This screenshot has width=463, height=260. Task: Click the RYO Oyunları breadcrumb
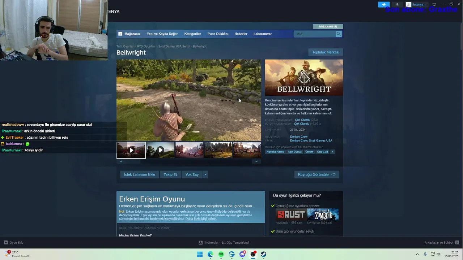coord(146,47)
